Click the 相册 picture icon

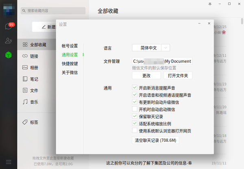coord(25,67)
